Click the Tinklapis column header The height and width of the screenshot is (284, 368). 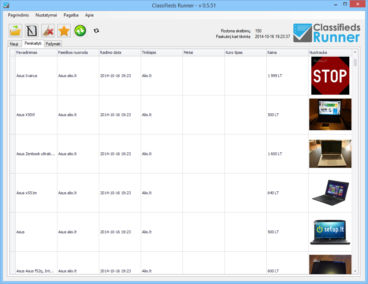(x=162, y=52)
